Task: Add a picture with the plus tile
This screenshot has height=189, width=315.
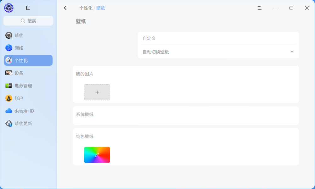Action: tap(97, 92)
